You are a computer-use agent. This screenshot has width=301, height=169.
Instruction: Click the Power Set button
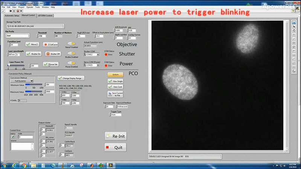(51, 64)
